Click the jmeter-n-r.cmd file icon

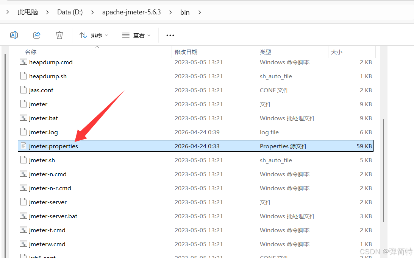23,188
